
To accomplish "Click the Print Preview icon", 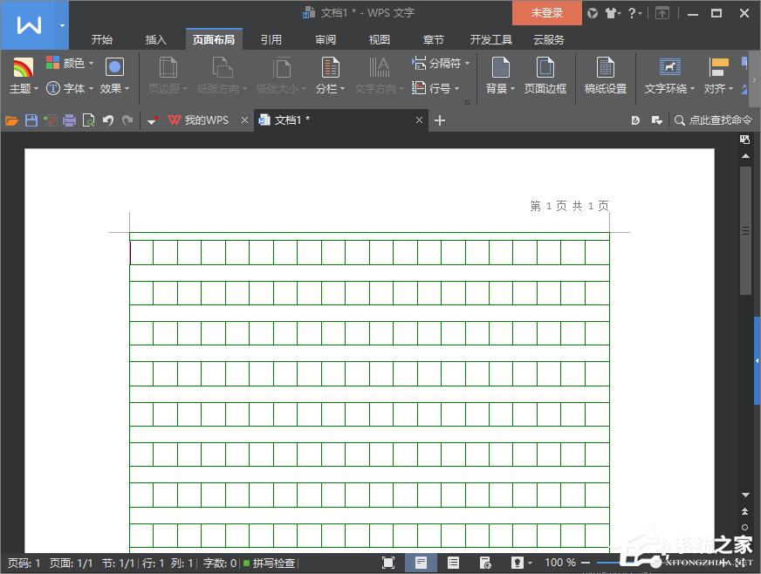I will coord(88,120).
